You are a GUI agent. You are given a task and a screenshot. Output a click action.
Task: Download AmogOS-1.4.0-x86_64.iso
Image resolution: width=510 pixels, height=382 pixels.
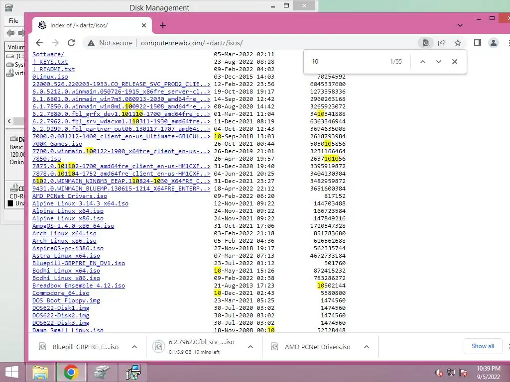(x=73, y=226)
